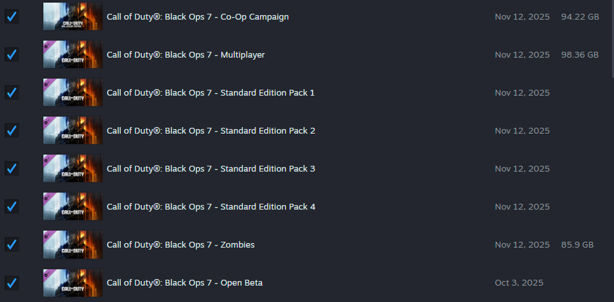614x302 pixels.
Task: Select the Co-Op Campaign 94.22 GB size
Action: (x=580, y=17)
